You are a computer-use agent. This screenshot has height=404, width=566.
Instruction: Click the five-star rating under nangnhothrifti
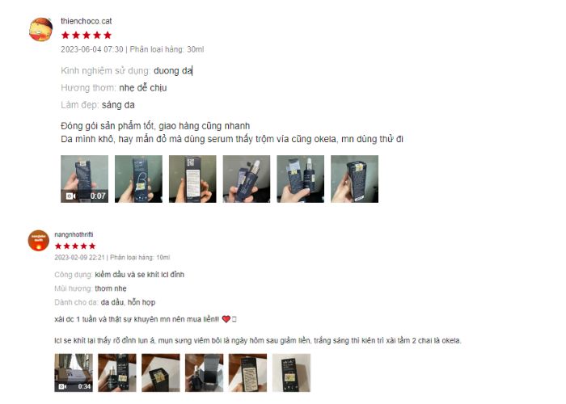pos(75,246)
